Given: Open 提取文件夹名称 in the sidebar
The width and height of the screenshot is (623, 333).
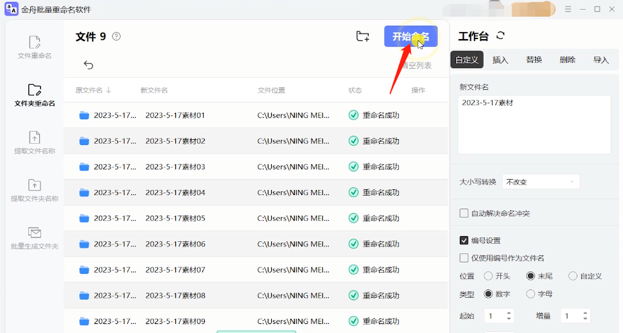Looking at the screenshot, I should [x=35, y=190].
